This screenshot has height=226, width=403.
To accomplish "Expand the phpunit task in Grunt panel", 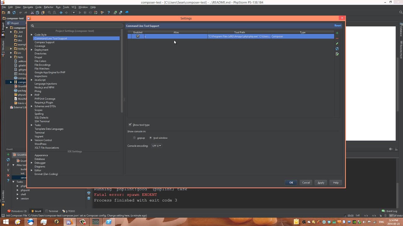I will [18, 190].
